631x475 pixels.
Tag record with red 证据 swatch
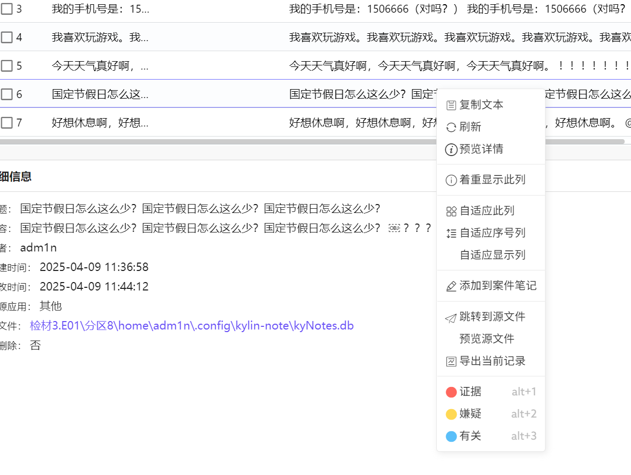click(x=451, y=392)
